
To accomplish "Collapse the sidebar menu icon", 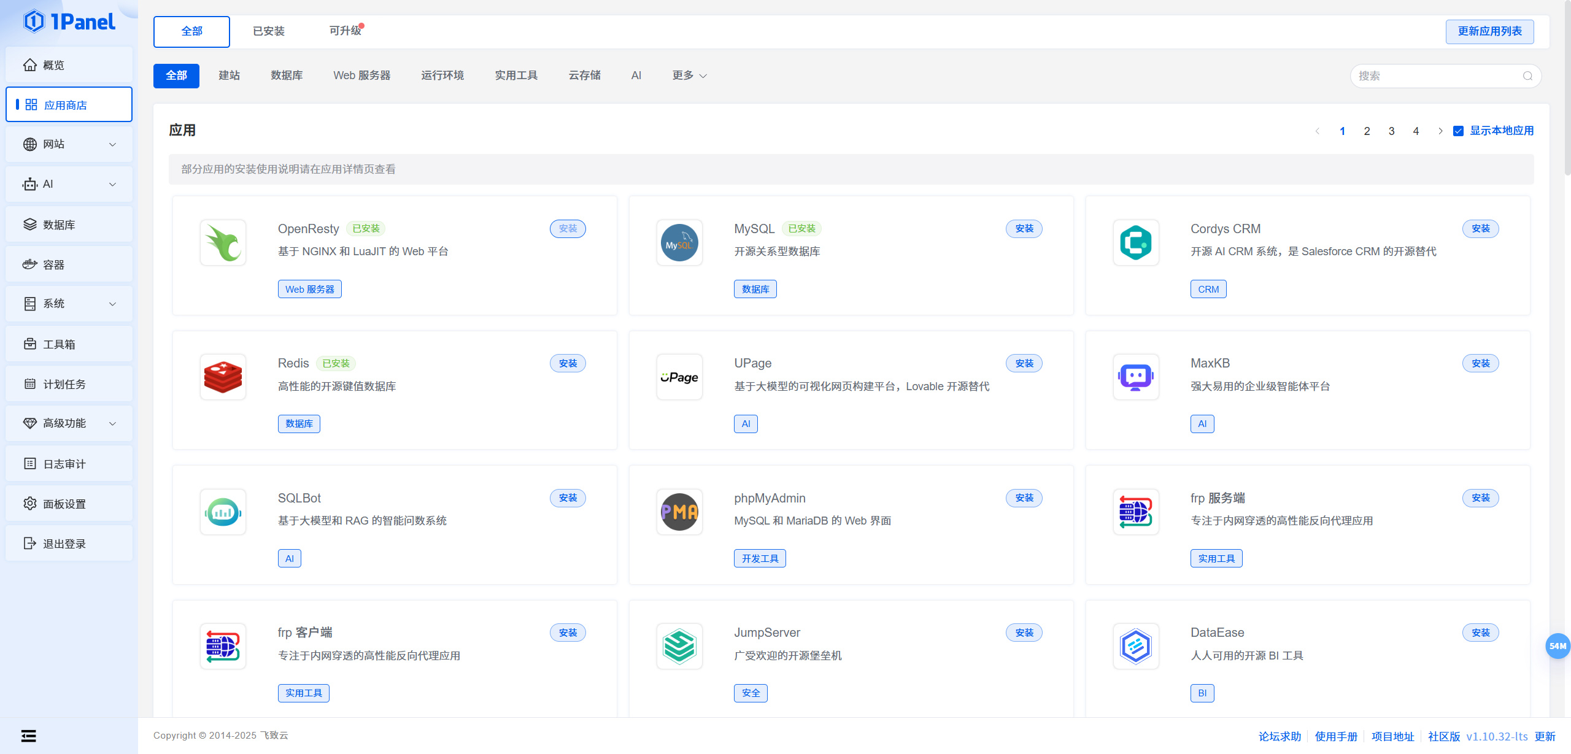I will pos(29,736).
